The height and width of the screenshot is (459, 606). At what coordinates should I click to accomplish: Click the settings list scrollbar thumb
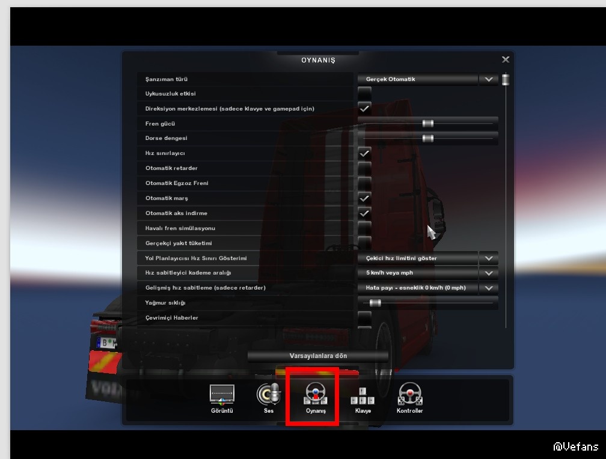(506, 79)
